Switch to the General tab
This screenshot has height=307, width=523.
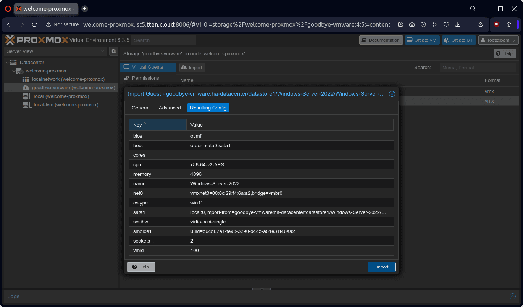point(140,108)
